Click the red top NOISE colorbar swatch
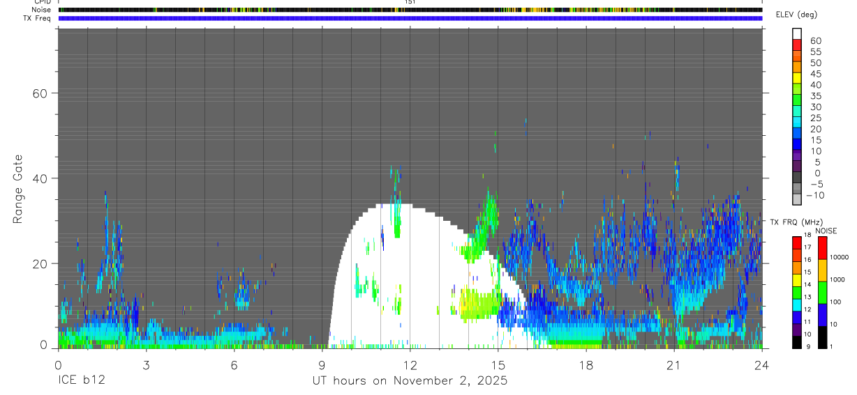The height and width of the screenshot is (395, 857). point(822,248)
